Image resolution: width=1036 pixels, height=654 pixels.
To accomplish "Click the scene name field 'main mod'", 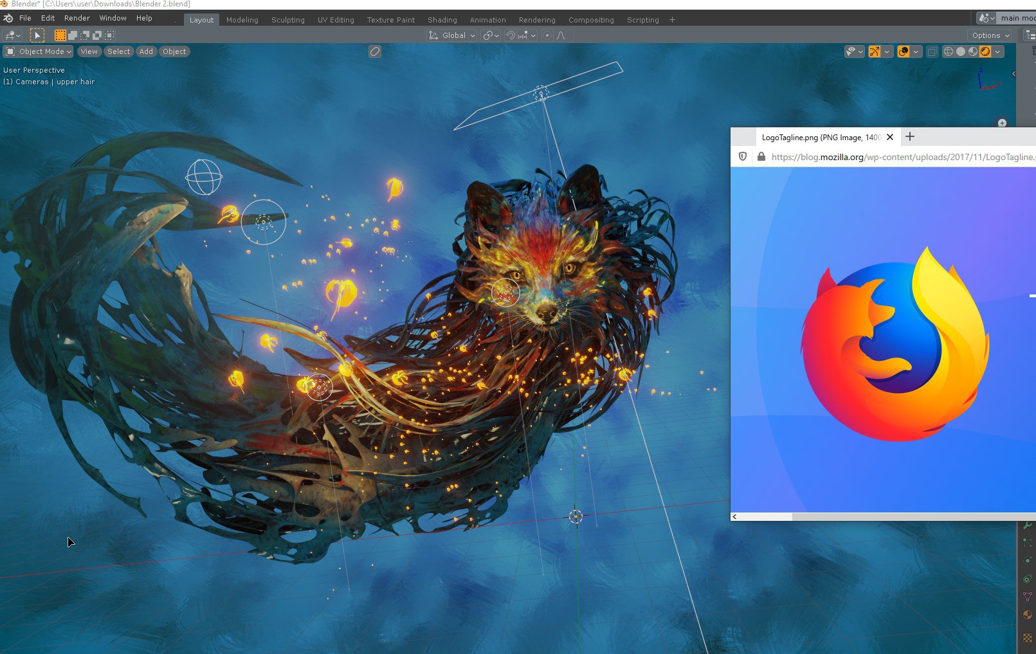I will click(x=1017, y=18).
